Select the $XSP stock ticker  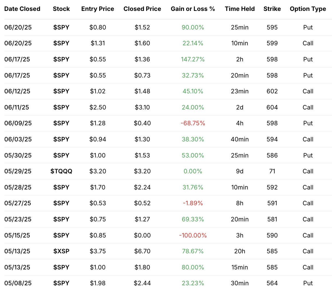pos(61,251)
